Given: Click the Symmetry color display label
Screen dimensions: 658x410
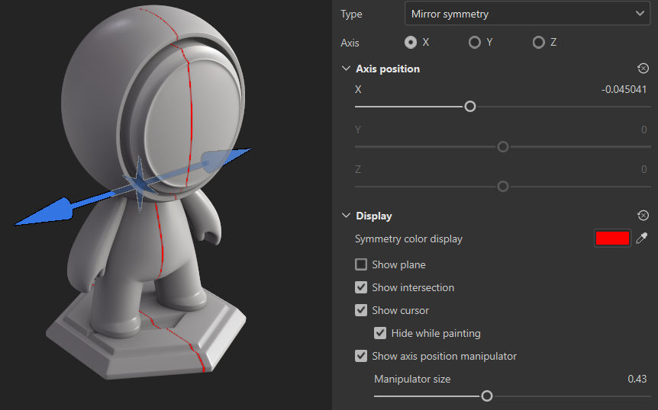Looking at the screenshot, I should pyautogui.click(x=408, y=239).
